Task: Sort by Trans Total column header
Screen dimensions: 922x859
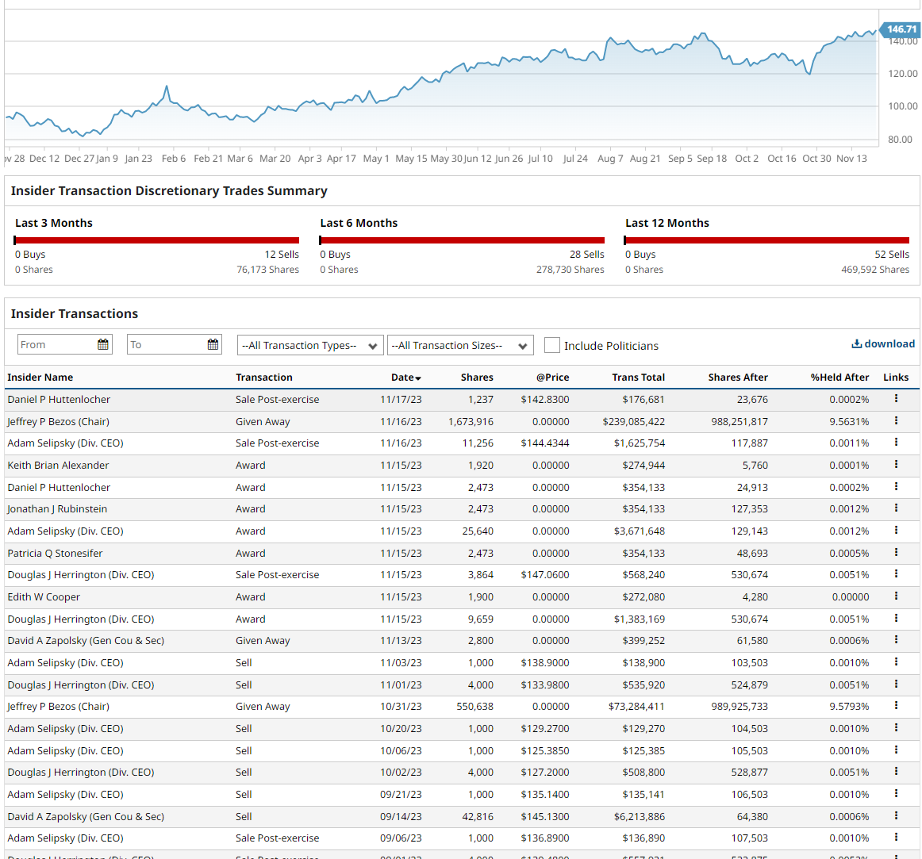Action: click(638, 378)
